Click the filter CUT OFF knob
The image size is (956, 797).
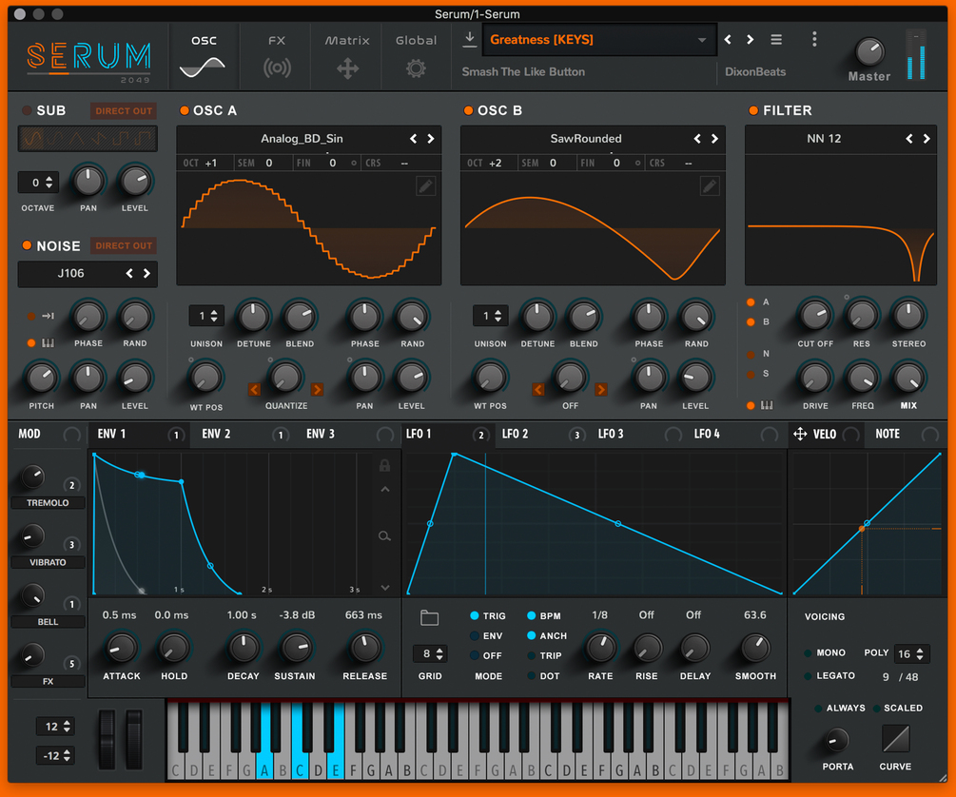(x=815, y=316)
